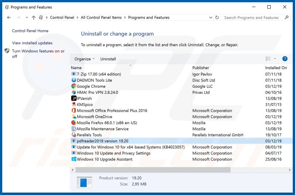Click the search magnifier icon
This screenshot has width=295, height=195.
286,18
